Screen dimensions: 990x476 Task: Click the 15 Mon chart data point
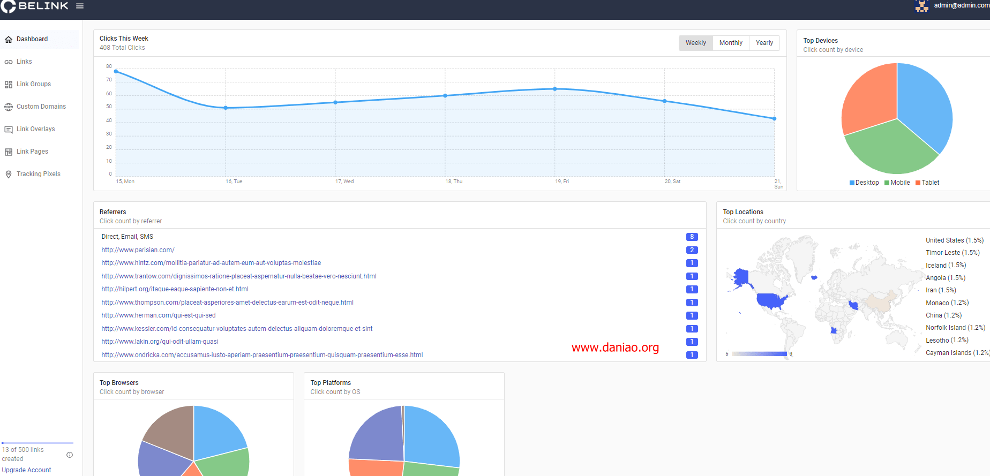tap(116, 71)
